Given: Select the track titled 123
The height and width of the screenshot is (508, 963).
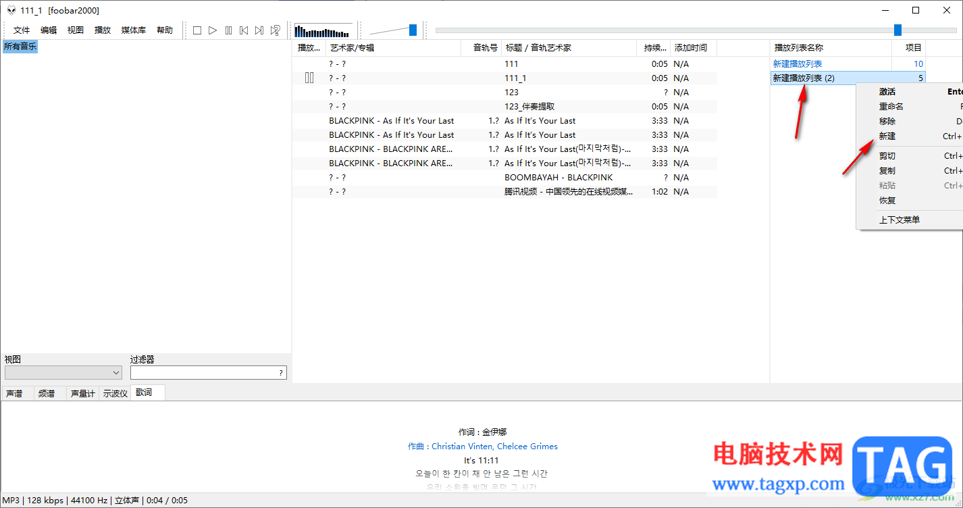Looking at the screenshot, I should (x=504, y=93).
